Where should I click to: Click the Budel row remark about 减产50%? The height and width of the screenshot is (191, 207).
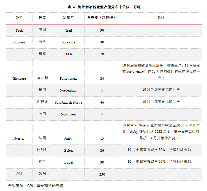(161, 162)
